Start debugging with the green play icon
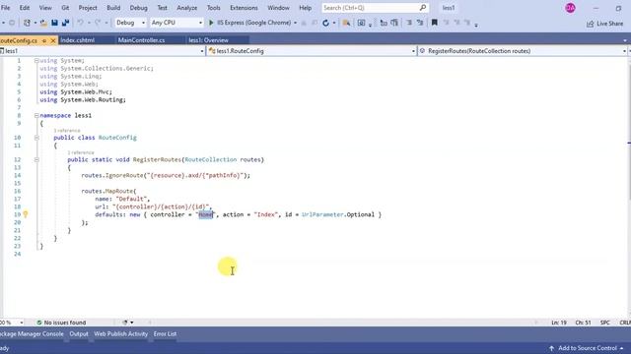 coord(211,23)
